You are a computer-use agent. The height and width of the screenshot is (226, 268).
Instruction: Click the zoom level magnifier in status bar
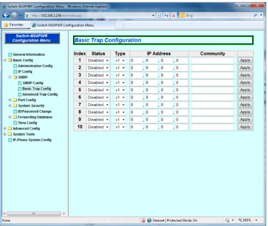241,220
